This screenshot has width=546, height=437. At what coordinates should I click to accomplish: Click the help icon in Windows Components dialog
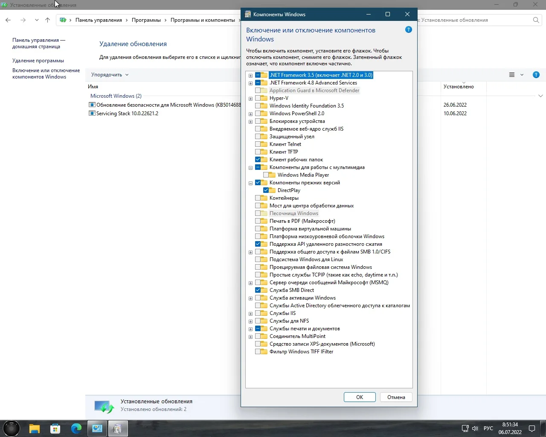click(408, 30)
